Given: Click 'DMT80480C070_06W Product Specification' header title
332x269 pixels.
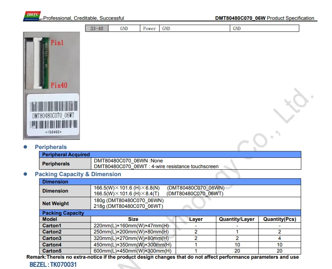Looking at the screenshot, I should tap(265, 18).
